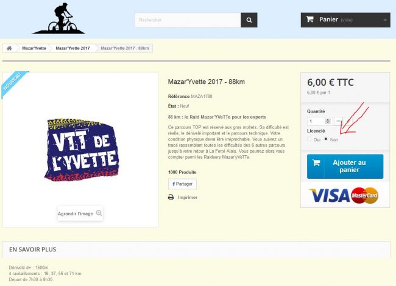396x286 pixels.
Task: Click the Quantité input field
Action: [x=316, y=122]
